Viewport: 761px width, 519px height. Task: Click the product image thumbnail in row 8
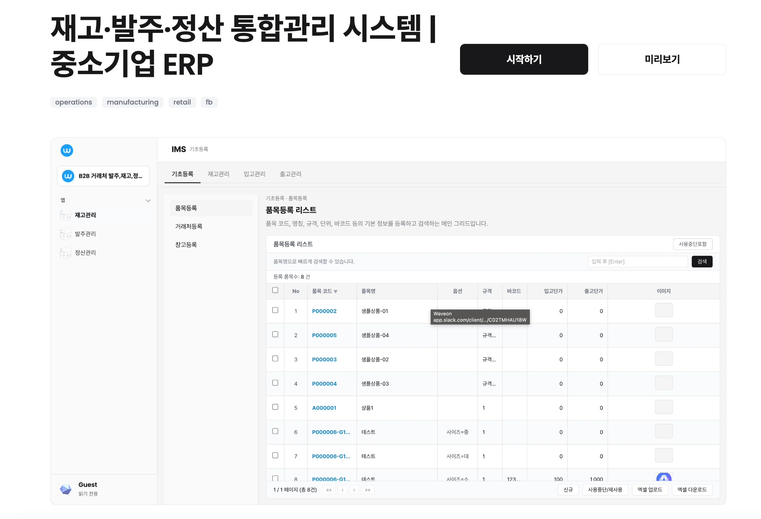point(664,478)
